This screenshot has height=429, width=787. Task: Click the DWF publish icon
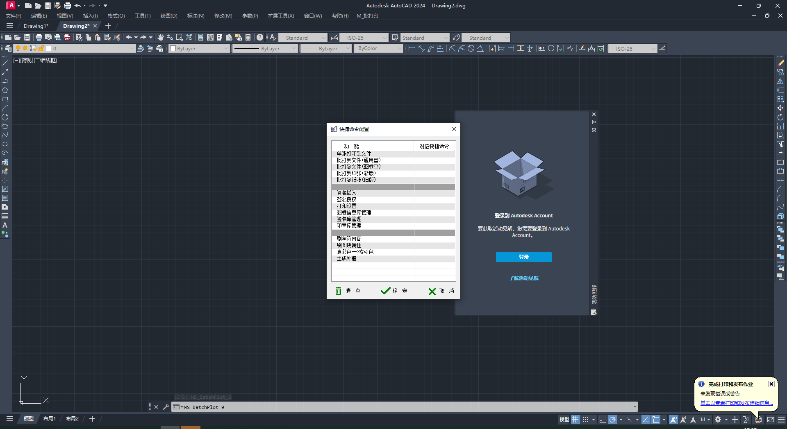click(67, 37)
